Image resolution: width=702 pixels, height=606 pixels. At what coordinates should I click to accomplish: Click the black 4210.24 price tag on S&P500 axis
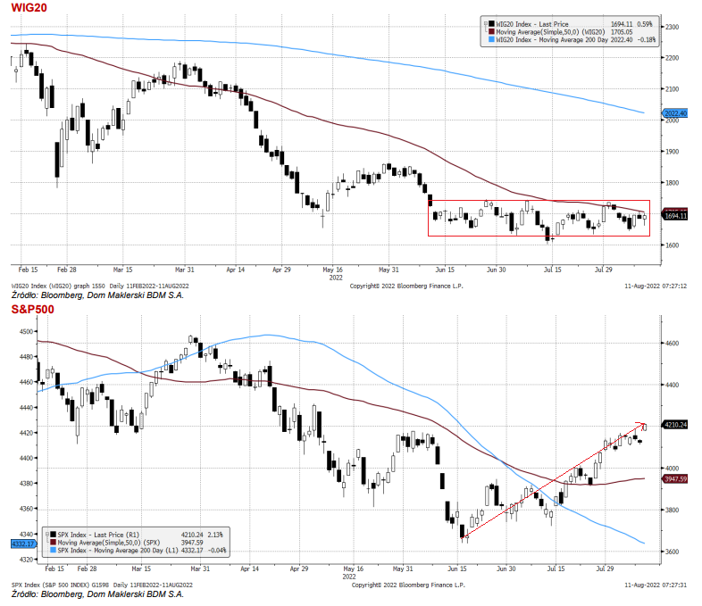pos(675,425)
